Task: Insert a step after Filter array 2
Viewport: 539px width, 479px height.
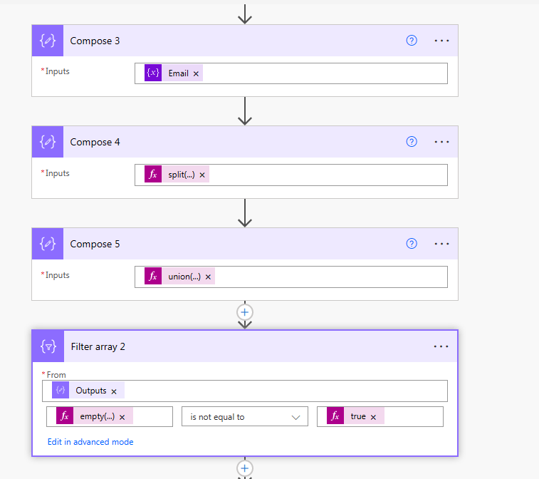Action: (x=245, y=468)
